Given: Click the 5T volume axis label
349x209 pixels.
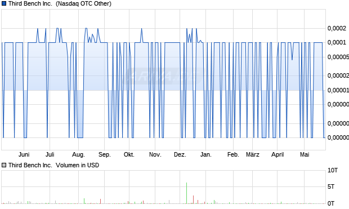Looking at the screenshot, I should [x=331, y=186].
